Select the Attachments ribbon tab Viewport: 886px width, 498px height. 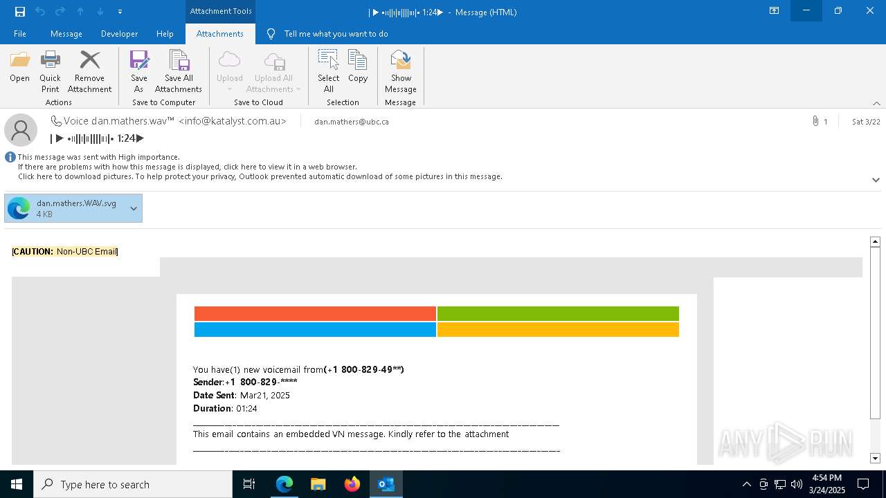220,34
